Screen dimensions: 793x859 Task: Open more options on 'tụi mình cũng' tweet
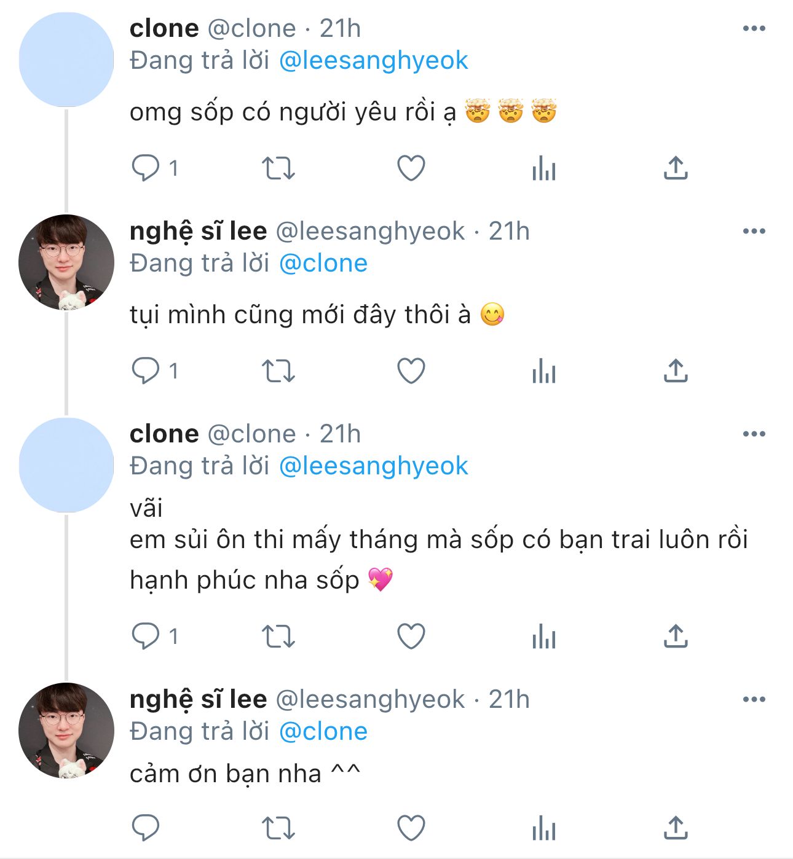(x=754, y=231)
